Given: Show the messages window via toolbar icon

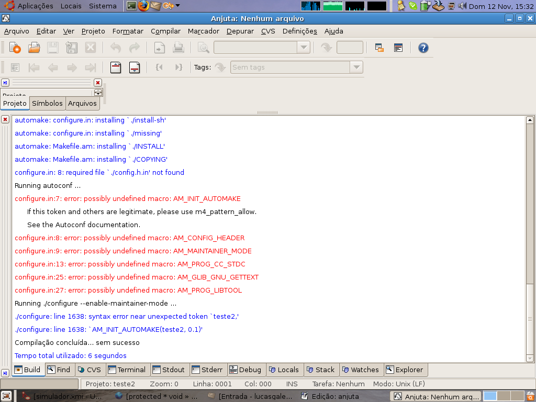Looking at the screenshot, I should point(398,48).
